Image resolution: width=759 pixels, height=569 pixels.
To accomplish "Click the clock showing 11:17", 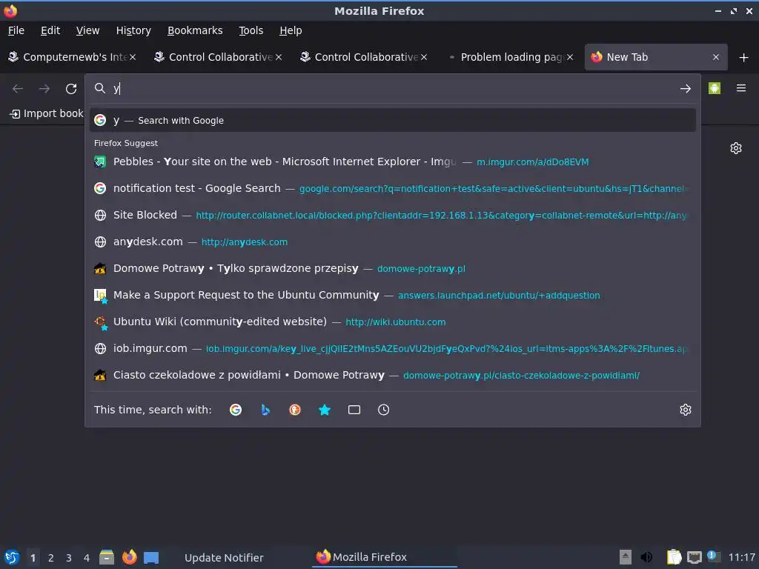I will tap(741, 557).
